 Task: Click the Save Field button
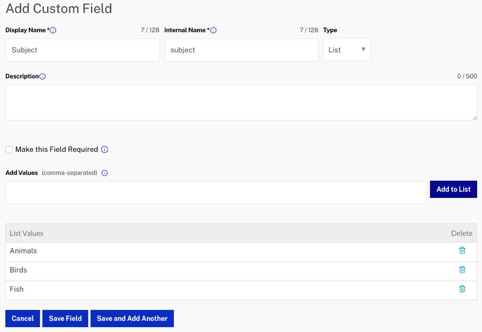(65, 318)
